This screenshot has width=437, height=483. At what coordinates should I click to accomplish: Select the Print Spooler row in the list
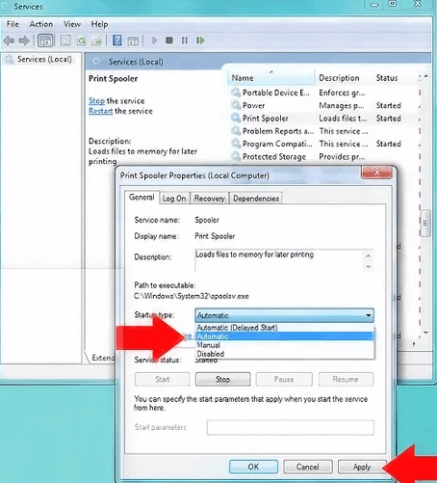coord(265,119)
